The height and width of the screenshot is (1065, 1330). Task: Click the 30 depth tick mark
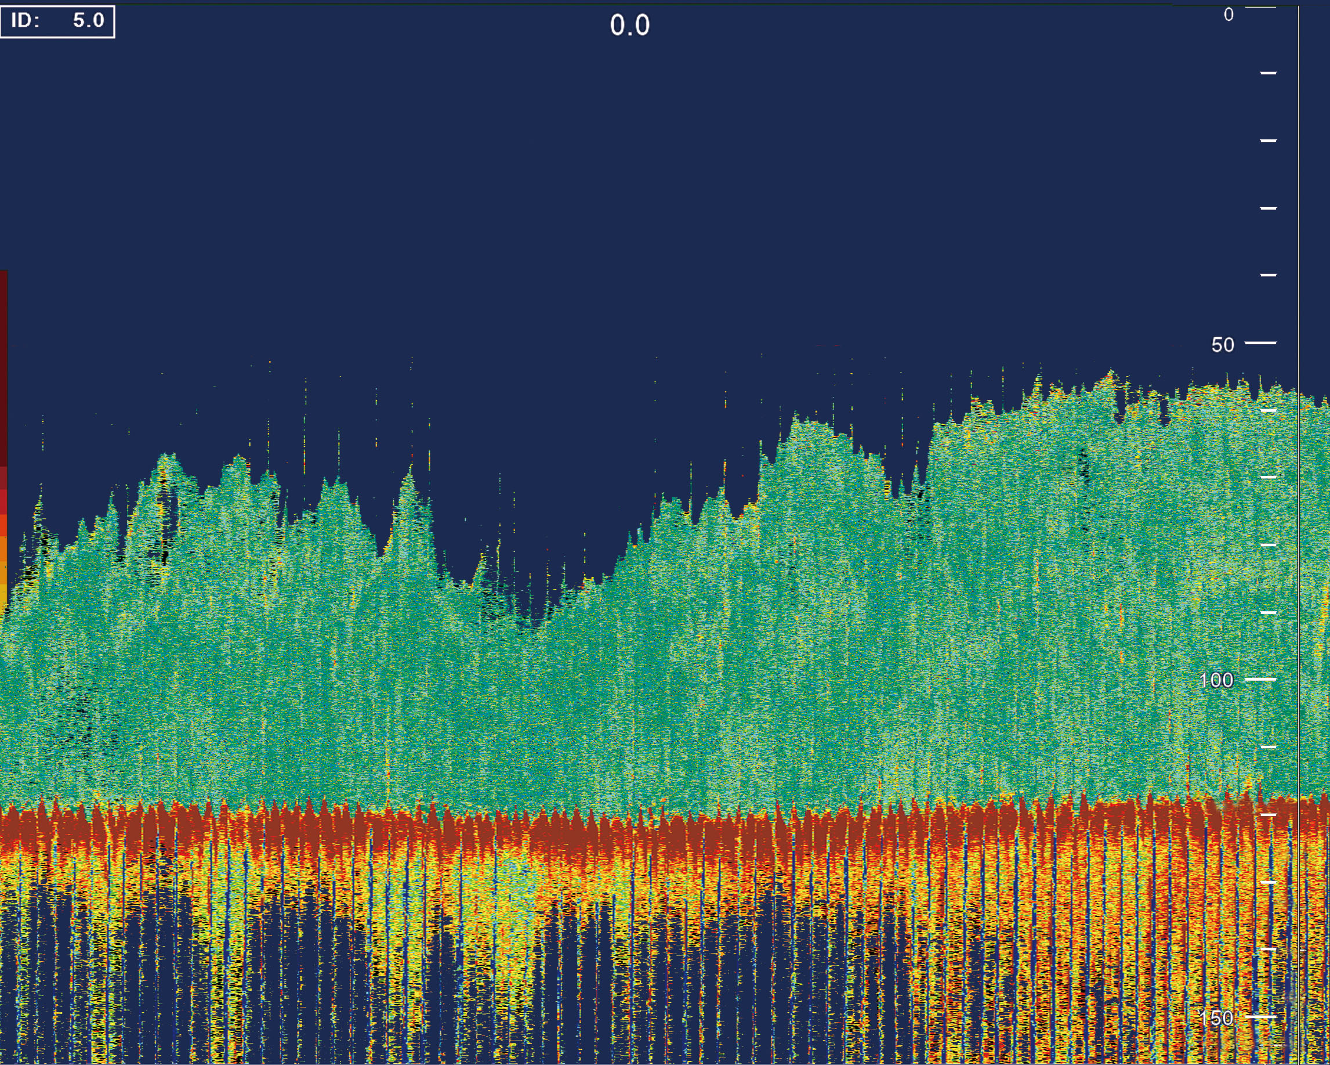pyautogui.click(x=1268, y=208)
